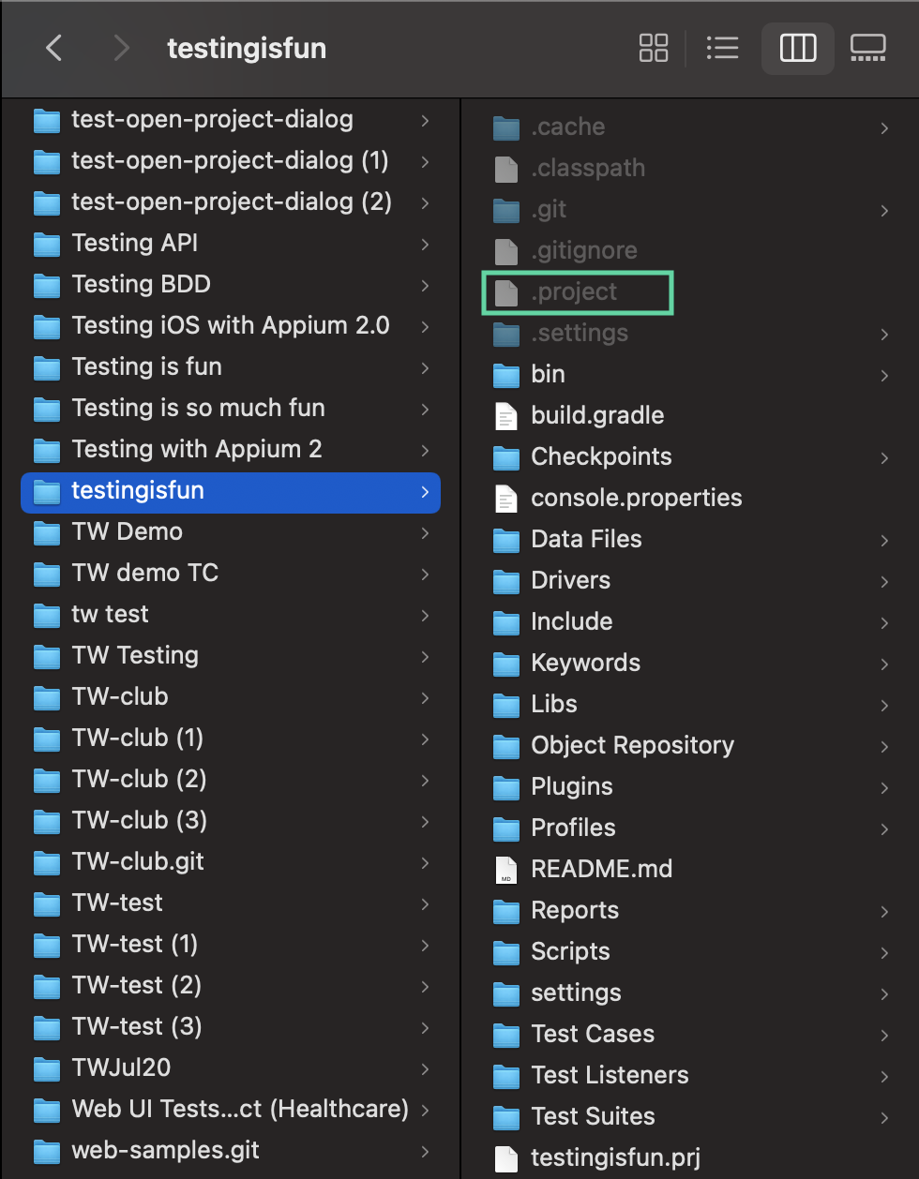Click the forward navigation arrow
Viewport: 919px width, 1179px height.
[x=121, y=48]
